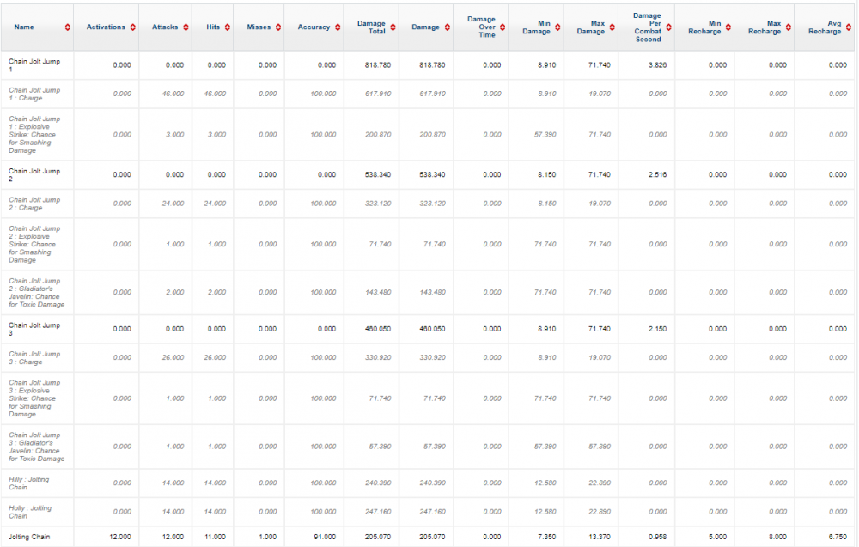Screen dimensions: 859x547
Task: Sort by Misses count
Action: tap(277, 27)
